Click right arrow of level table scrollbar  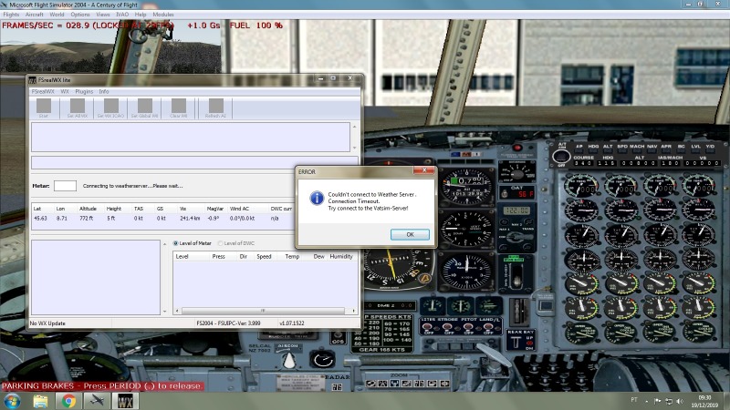point(354,311)
